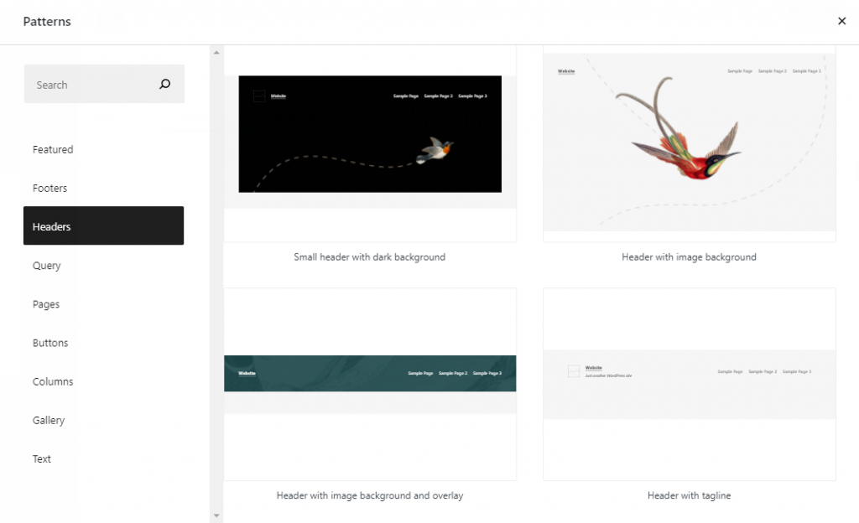Click the Header with tagline label
Image resolution: width=859 pixels, height=523 pixels.
[x=689, y=495]
